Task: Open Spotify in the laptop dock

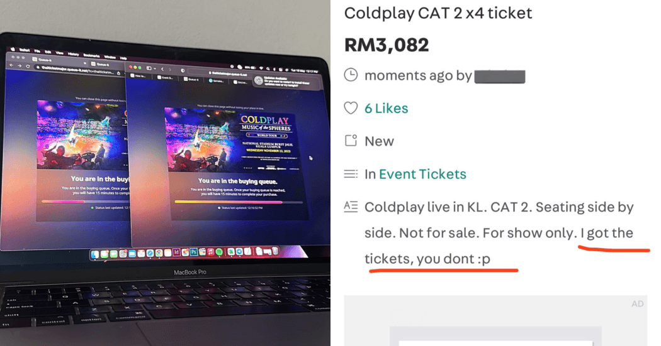Action: pos(219,252)
